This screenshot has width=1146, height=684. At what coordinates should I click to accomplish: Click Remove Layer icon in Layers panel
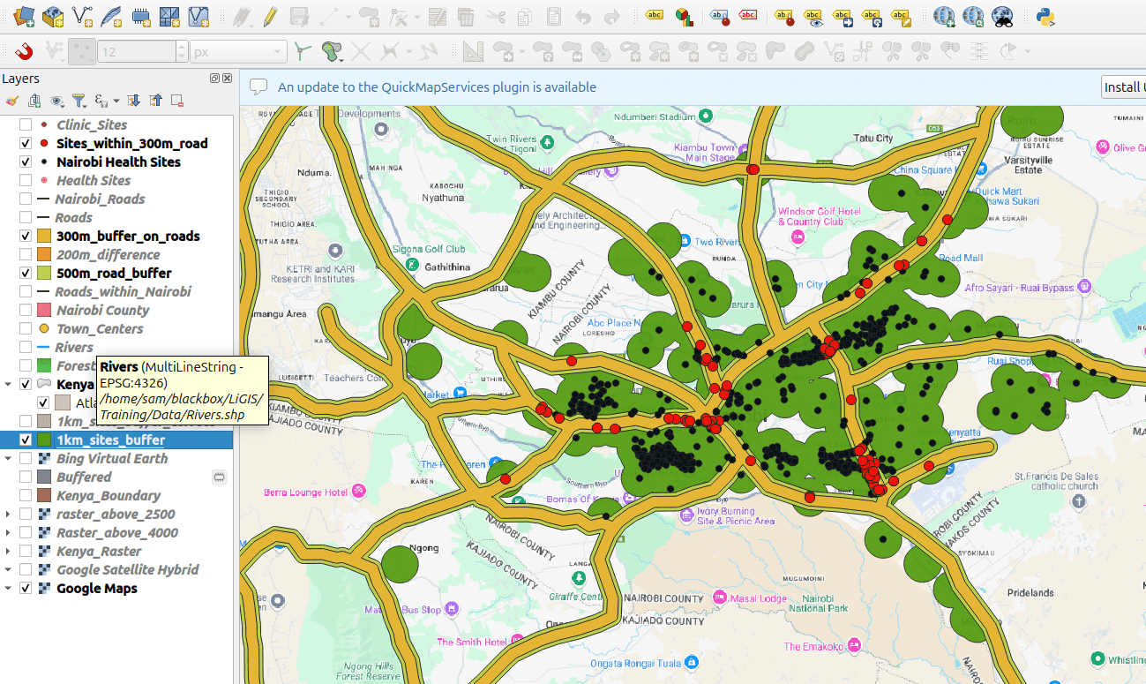(176, 101)
